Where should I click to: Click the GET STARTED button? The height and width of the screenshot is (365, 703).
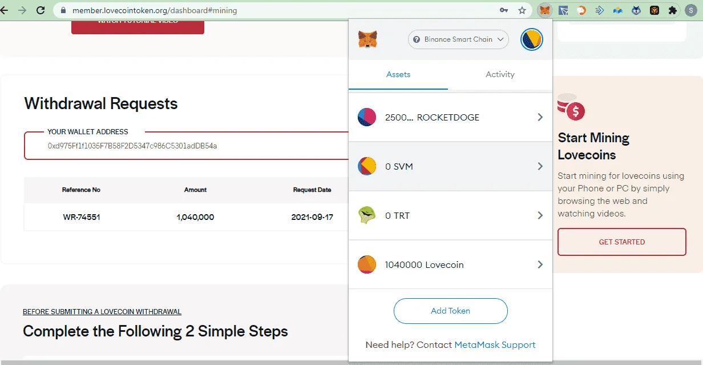point(622,242)
